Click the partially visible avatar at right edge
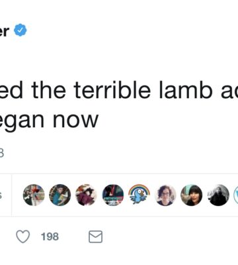238x265 pixels. point(236,195)
